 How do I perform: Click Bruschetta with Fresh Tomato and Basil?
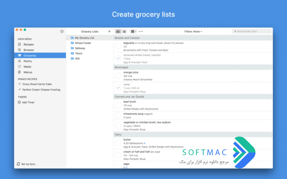(x=146, y=50)
